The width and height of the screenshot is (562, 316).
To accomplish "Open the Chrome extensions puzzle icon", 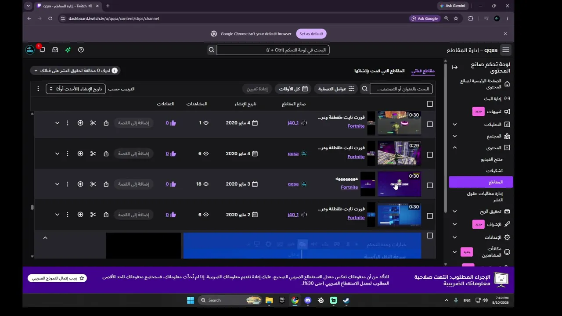I will click(x=471, y=18).
